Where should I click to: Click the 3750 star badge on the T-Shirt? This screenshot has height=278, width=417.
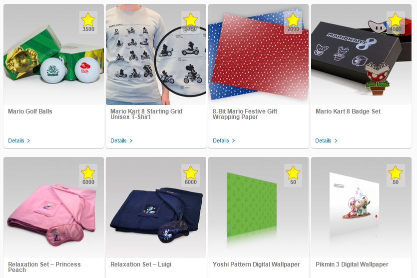(x=190, y=22)
